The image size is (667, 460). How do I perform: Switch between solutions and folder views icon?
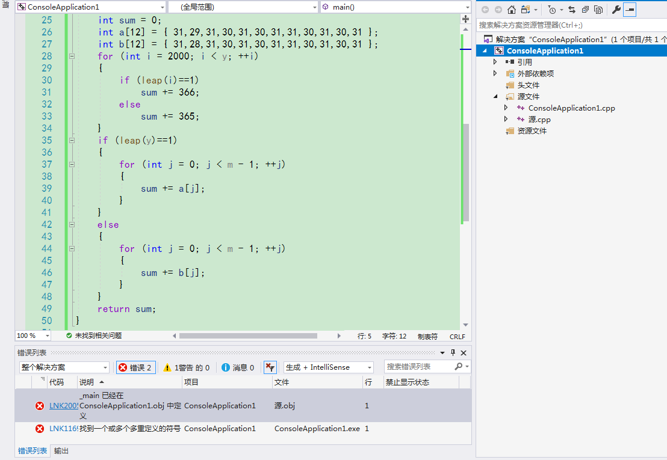[526, 10]
